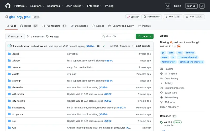210x131 pixels.
Task: Select the terminal topic tag
Action: click(x=190, y=53)
